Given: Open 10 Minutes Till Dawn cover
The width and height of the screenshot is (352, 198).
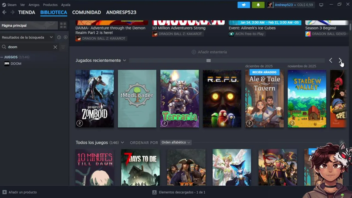Looking at the screenshot, I should (95, 167).
